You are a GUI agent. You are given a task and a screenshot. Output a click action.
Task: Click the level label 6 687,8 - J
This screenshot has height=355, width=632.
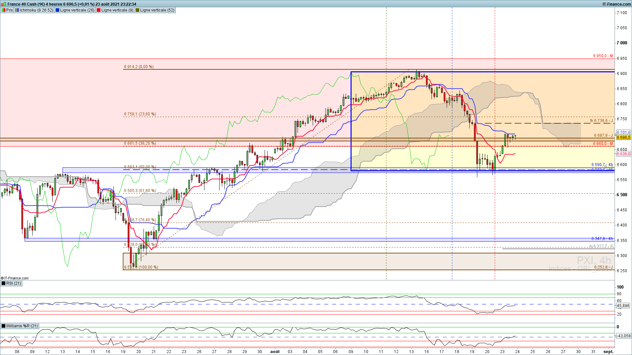(603, 135)
